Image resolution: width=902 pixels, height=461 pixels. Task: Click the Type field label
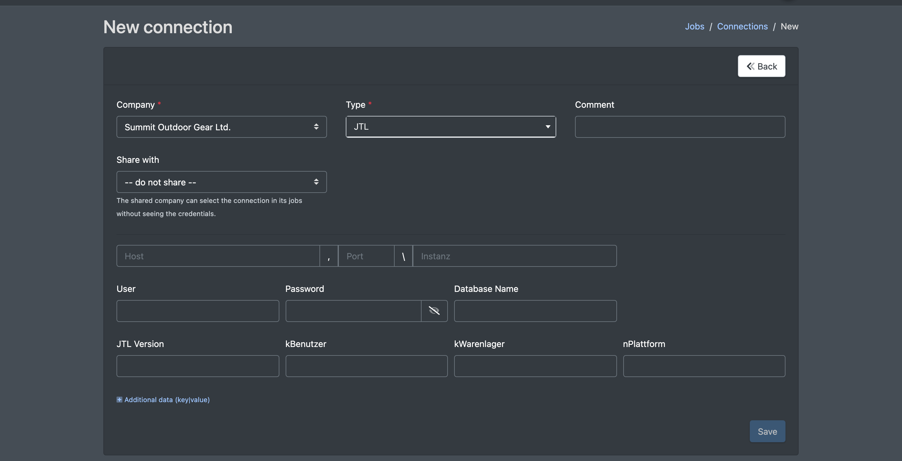tap(355, 105)
